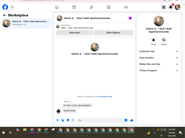185x138 pixels.
Task: Click the message bubble 5059070438
Action: pyautogui.click(x=69, y=111)
